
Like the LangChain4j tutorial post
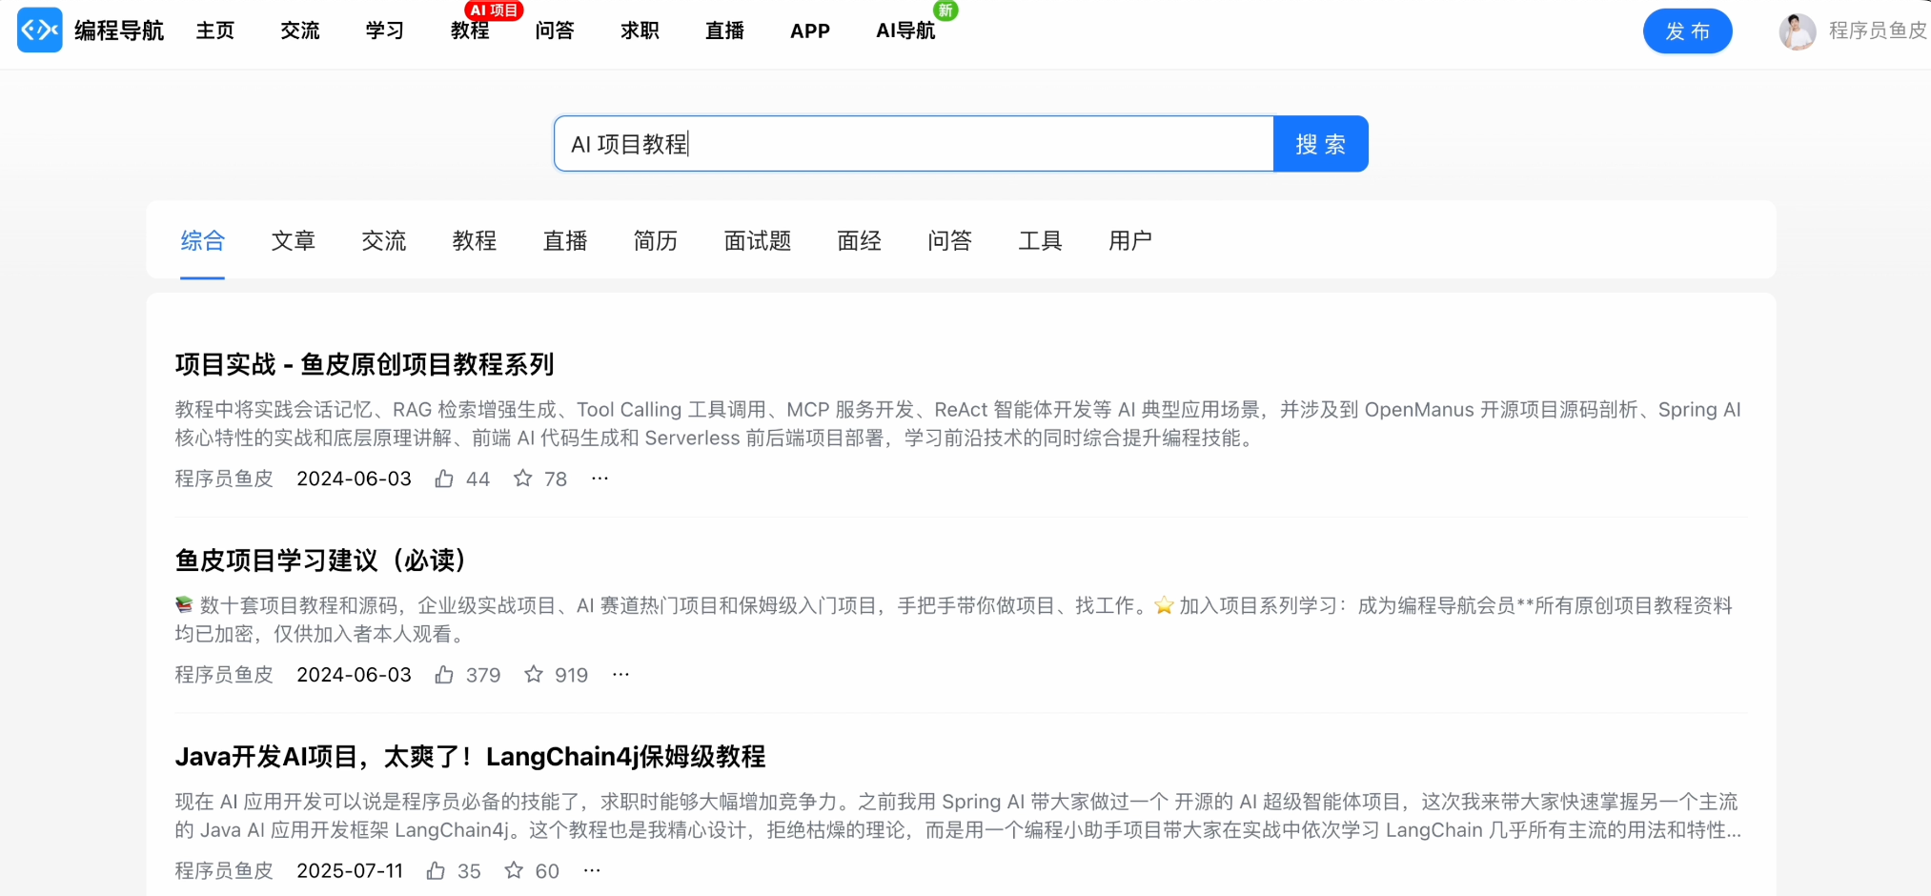[x=436, y=871]
